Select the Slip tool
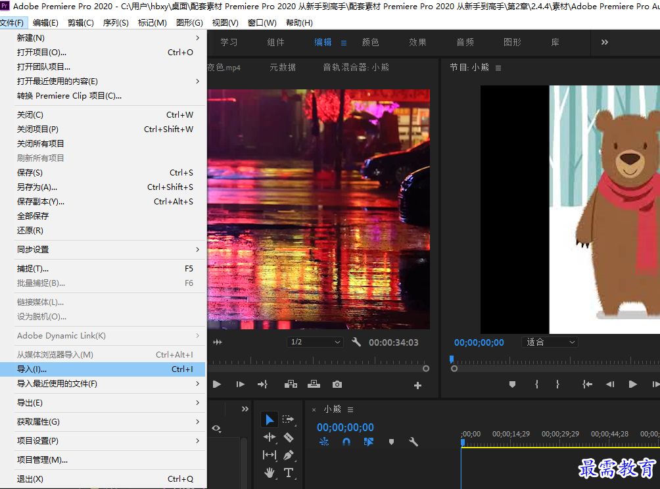The width and height of the screenshot is (660, 489). click(270, 455)
